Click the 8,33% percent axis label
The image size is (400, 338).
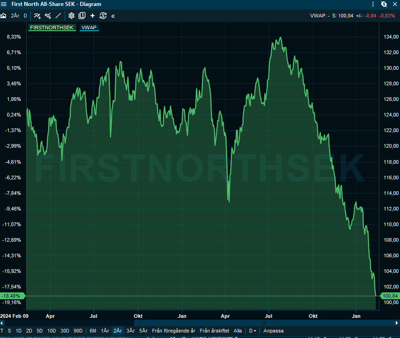[x=14, y=37]
